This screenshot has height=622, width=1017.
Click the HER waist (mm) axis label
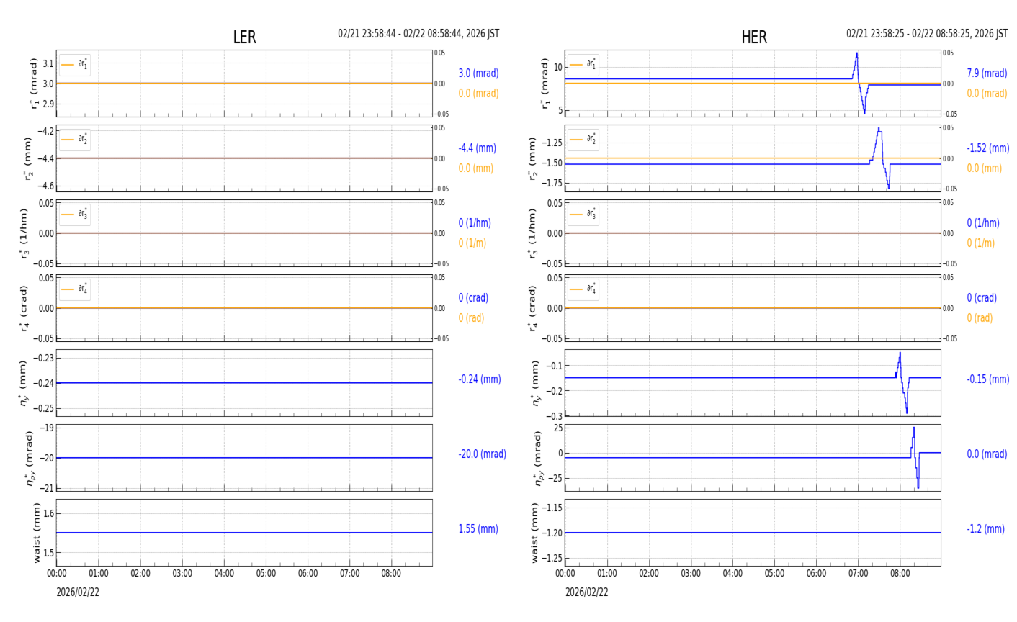(x=534, y=533)
